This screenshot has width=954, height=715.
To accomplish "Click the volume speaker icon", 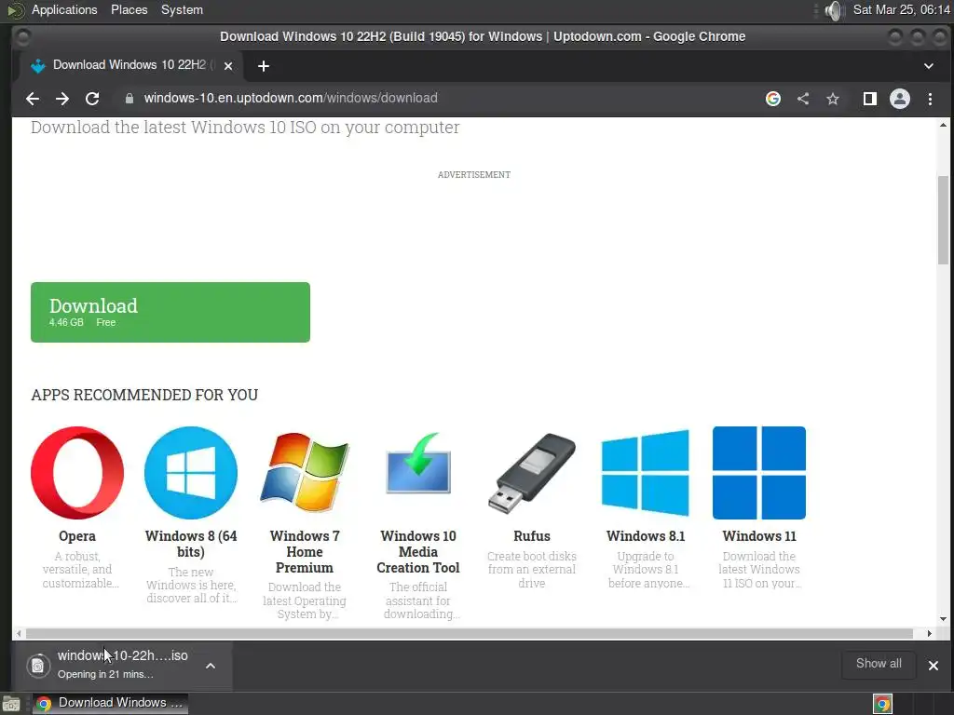I will pyautogui.click(x=834, y=10).
